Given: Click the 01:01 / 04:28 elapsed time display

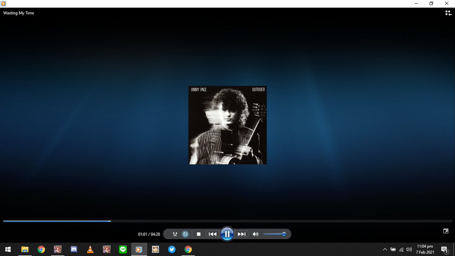Looking at the screenshot, I should 149,234.
